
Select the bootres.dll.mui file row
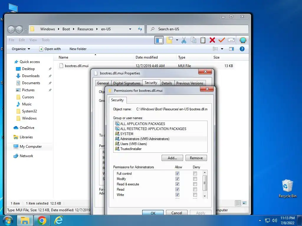146,66
